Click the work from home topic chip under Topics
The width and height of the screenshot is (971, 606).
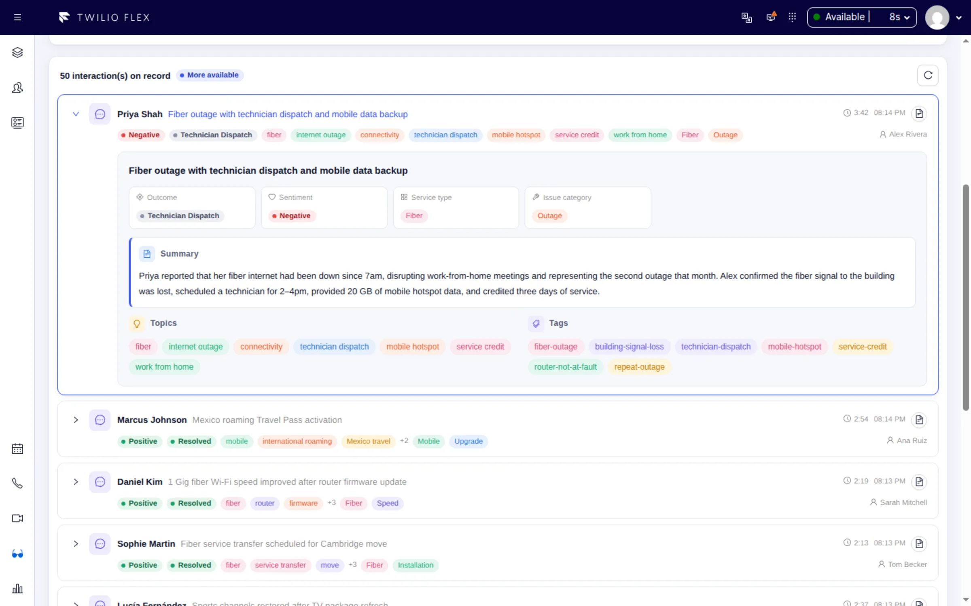pyautogui.click(x=164, y=367)
